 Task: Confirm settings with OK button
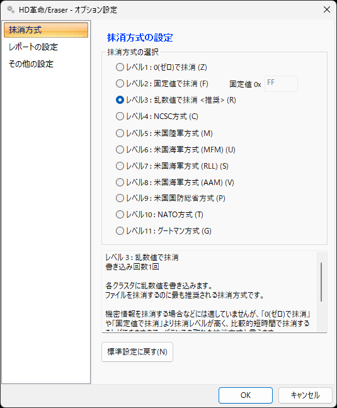pyautogui.click(x=246, y=395)
